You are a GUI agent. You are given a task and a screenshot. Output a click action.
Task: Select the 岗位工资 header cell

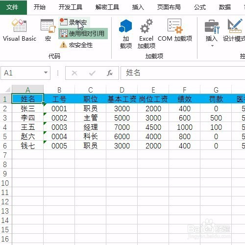[x=153, y=99]
